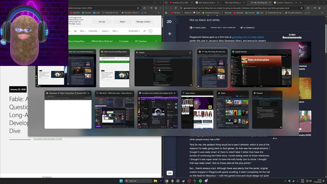The image size is (327, 184).
Task: Select Fable Answering the Big Questions thumbnail
Action: tap(114, 68)
